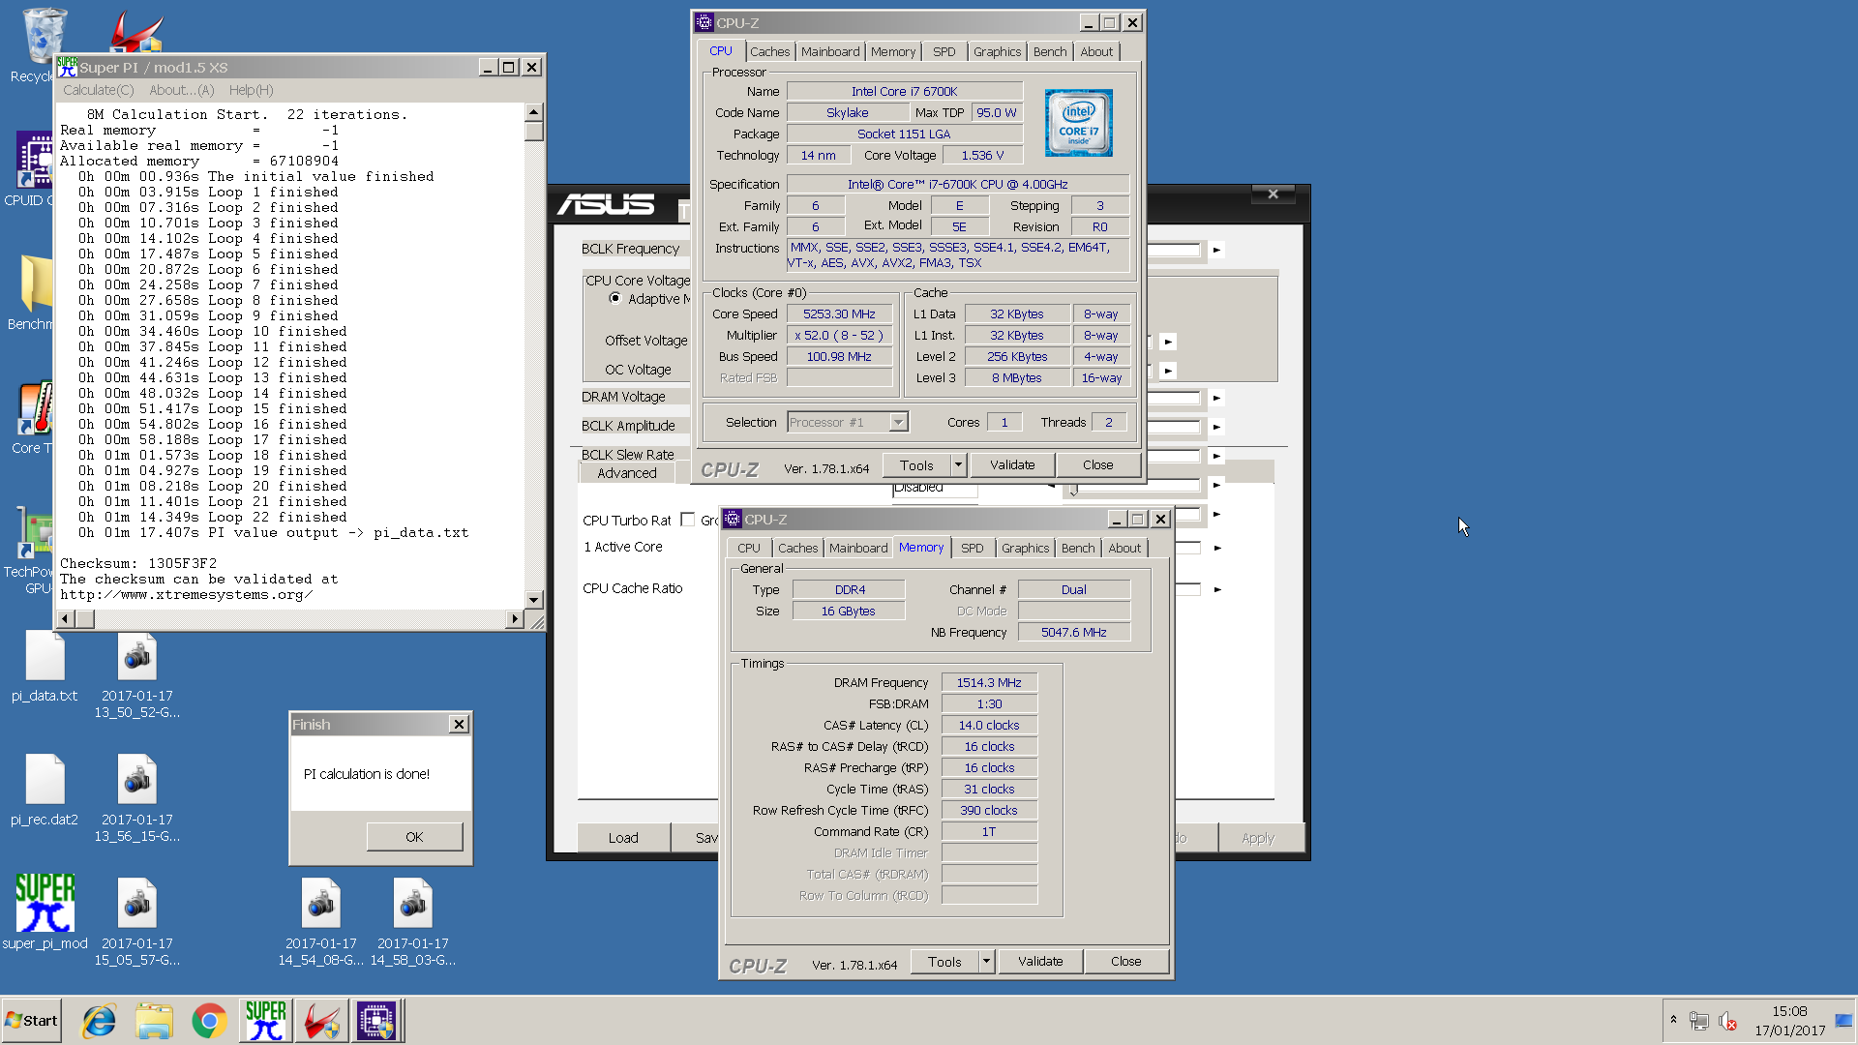Viewport: 1858px width, 1045px height.
Task: Switch to Caches tab in upper CPU-Z
Action: pos(769,52)
